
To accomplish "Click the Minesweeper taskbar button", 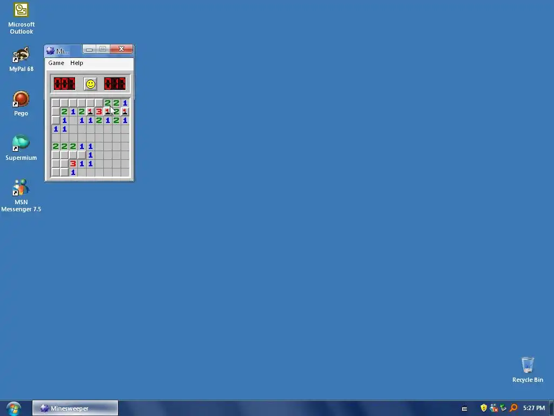I will pos(75,408).
